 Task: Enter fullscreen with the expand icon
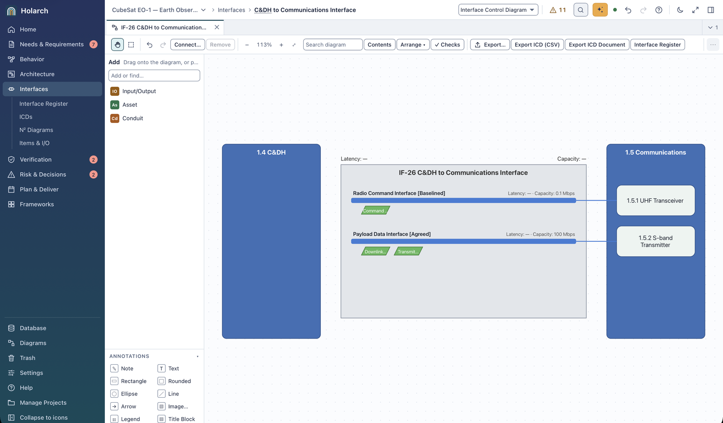(695, 10)
